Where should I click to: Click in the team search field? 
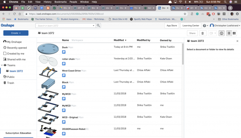[64, 26]
